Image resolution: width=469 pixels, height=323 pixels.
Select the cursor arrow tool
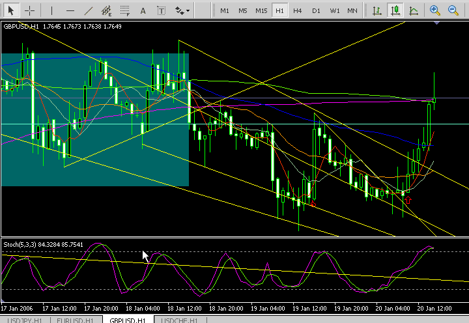[x=11, y=11]
